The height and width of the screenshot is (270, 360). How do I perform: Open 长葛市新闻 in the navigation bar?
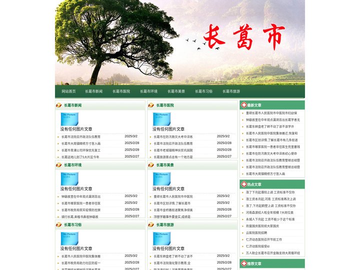coord(93,91)
